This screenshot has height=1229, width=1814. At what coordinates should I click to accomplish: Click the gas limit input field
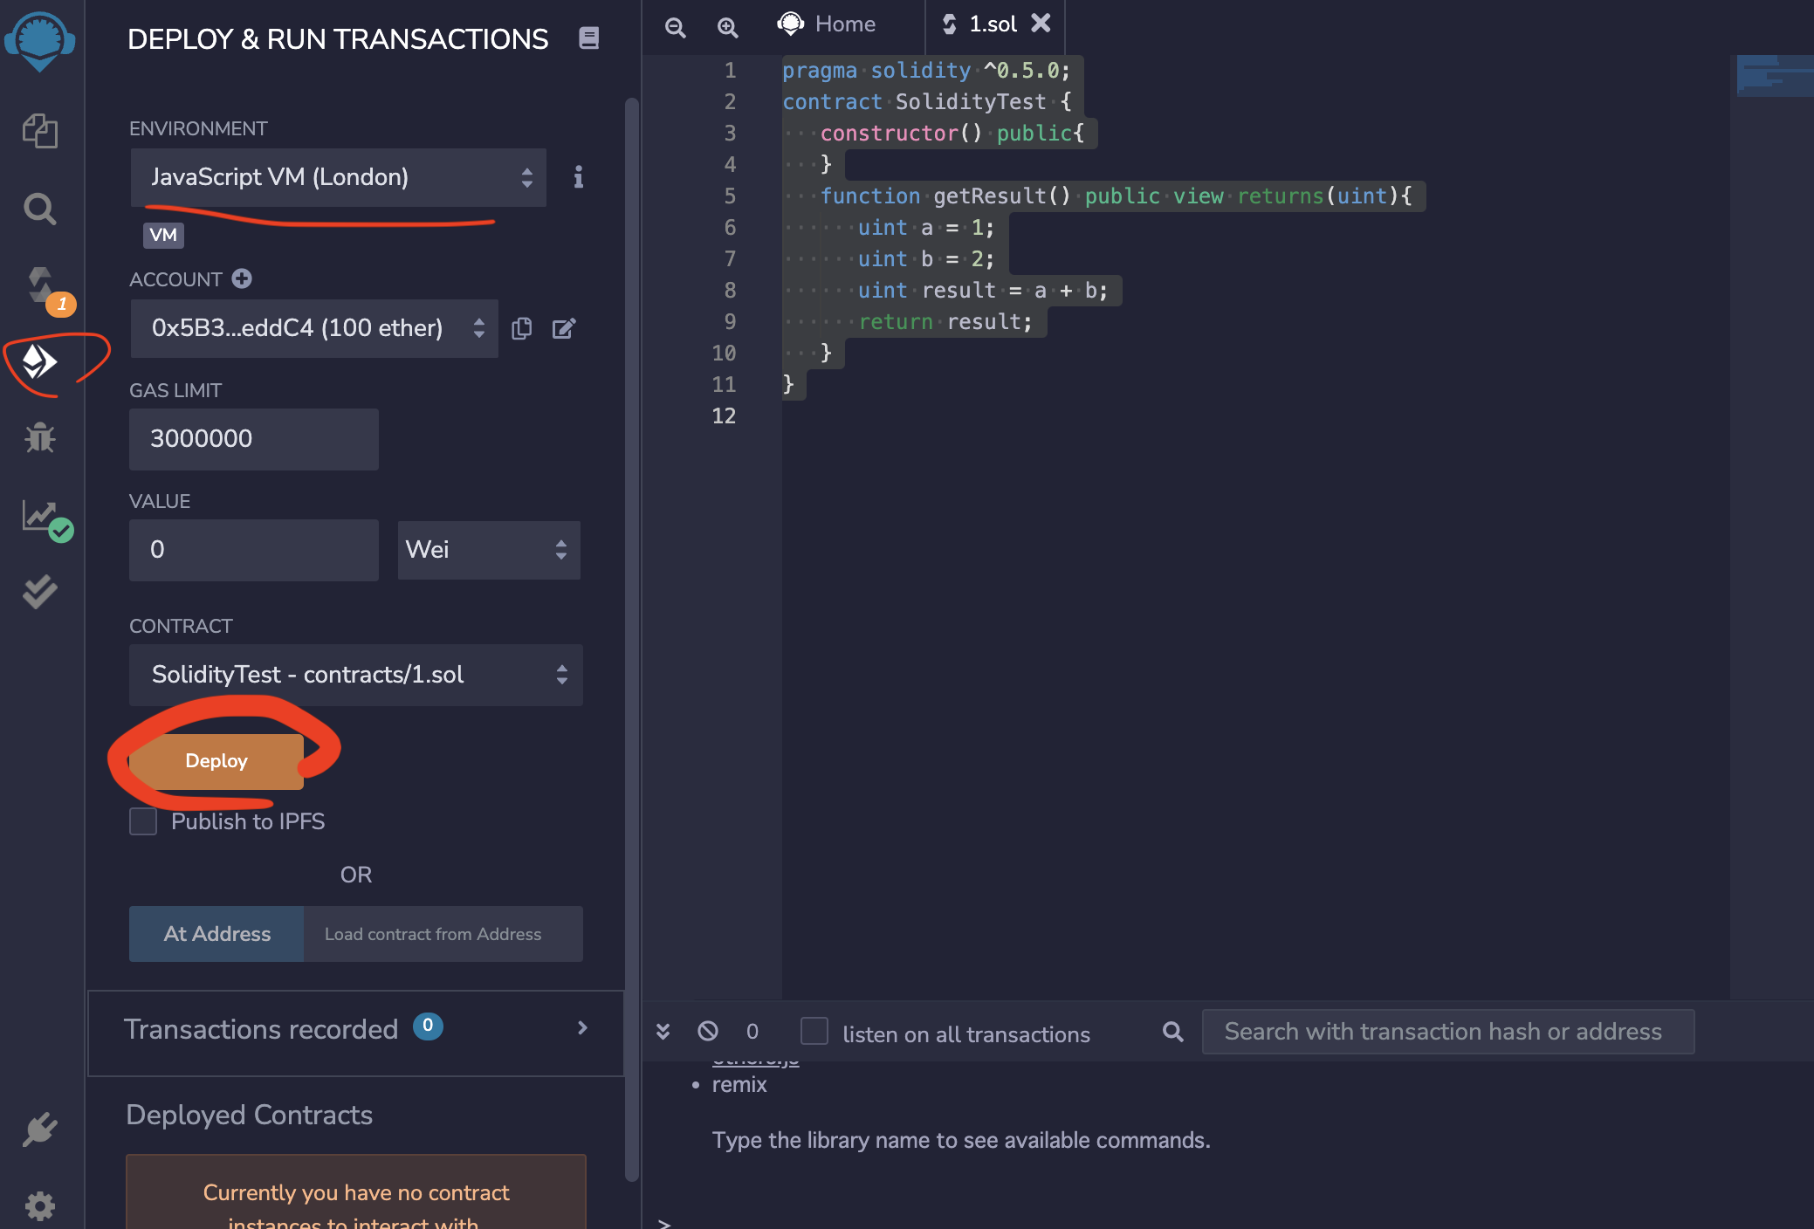[254, 439]
